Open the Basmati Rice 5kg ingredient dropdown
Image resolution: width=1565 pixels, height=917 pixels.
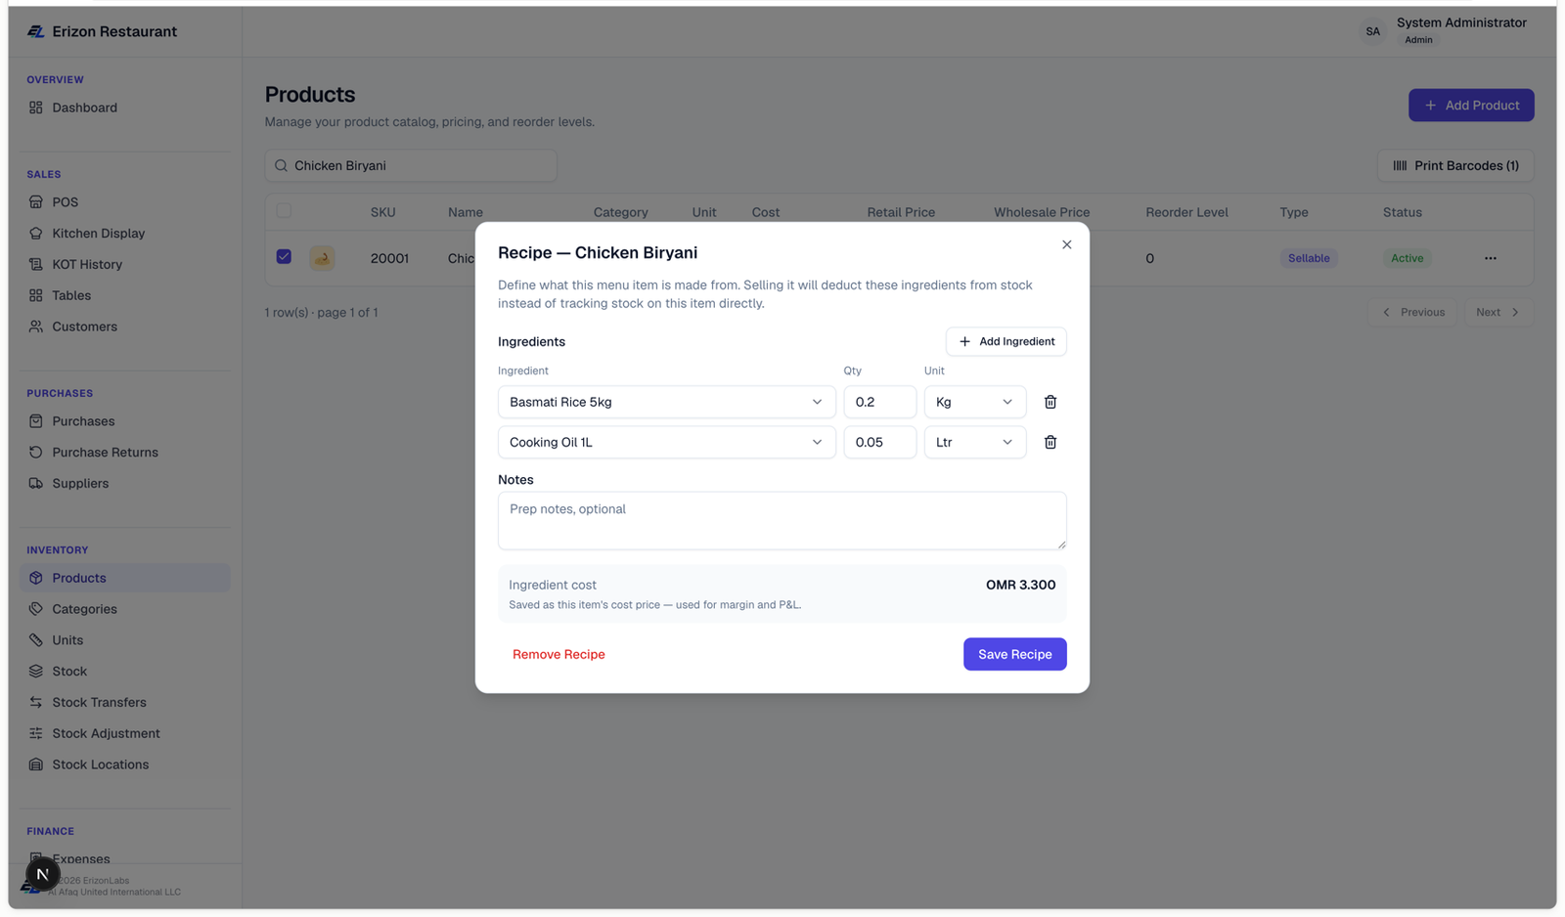coord(667,402)
